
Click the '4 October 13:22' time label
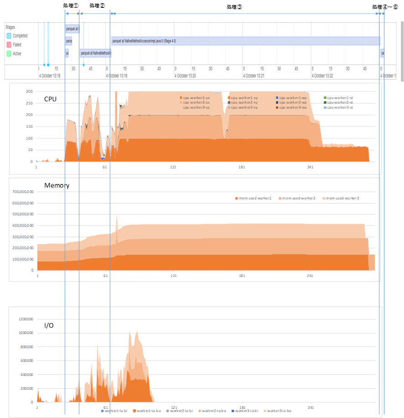[322, 76]
